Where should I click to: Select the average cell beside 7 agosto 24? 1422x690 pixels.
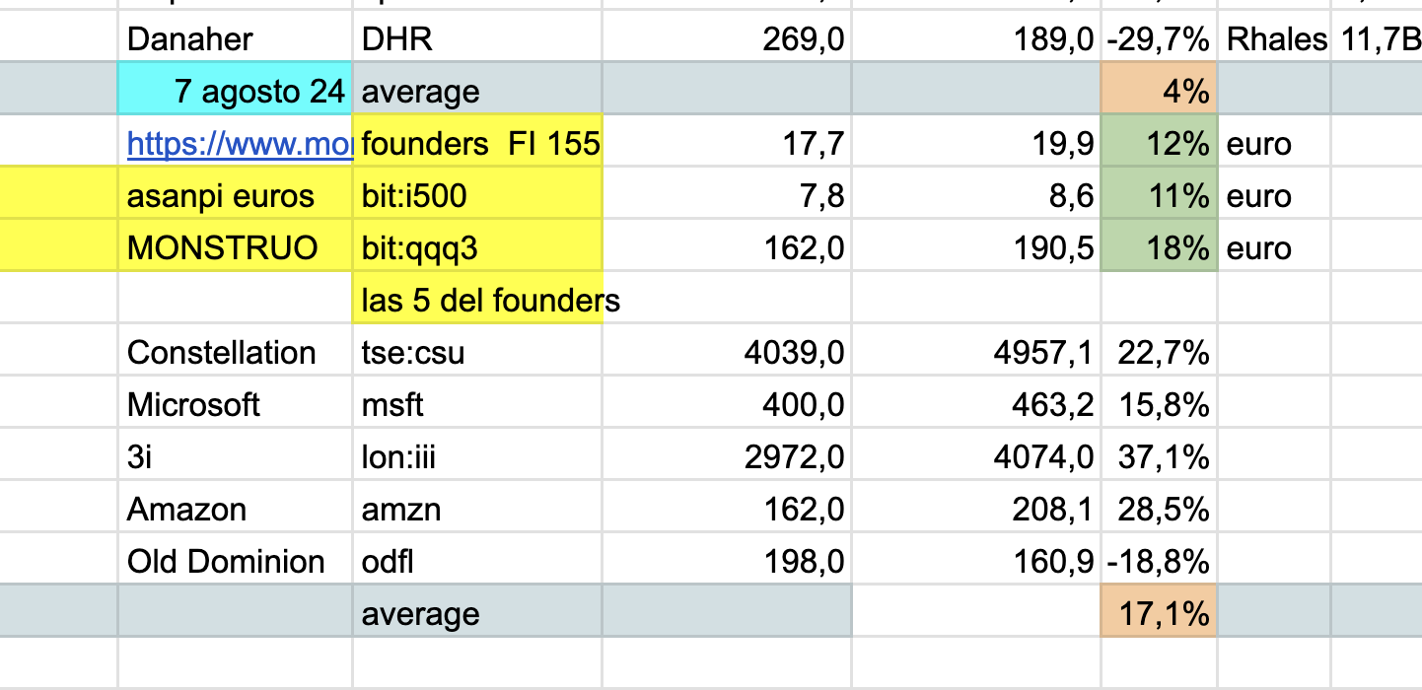click(x=477, y=91)
